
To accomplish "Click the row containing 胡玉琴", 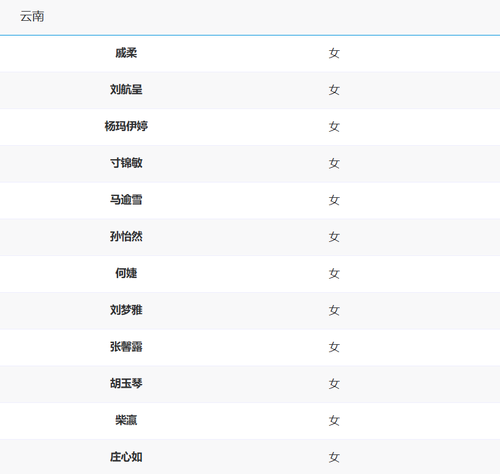I will (245, 384).
